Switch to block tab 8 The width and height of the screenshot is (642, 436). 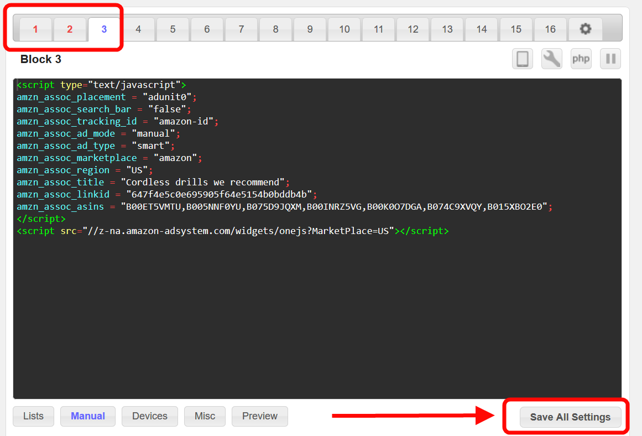click(x=275, y=29)
